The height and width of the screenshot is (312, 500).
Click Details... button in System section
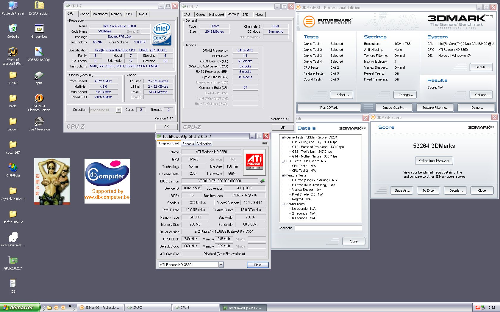[481, 67]
